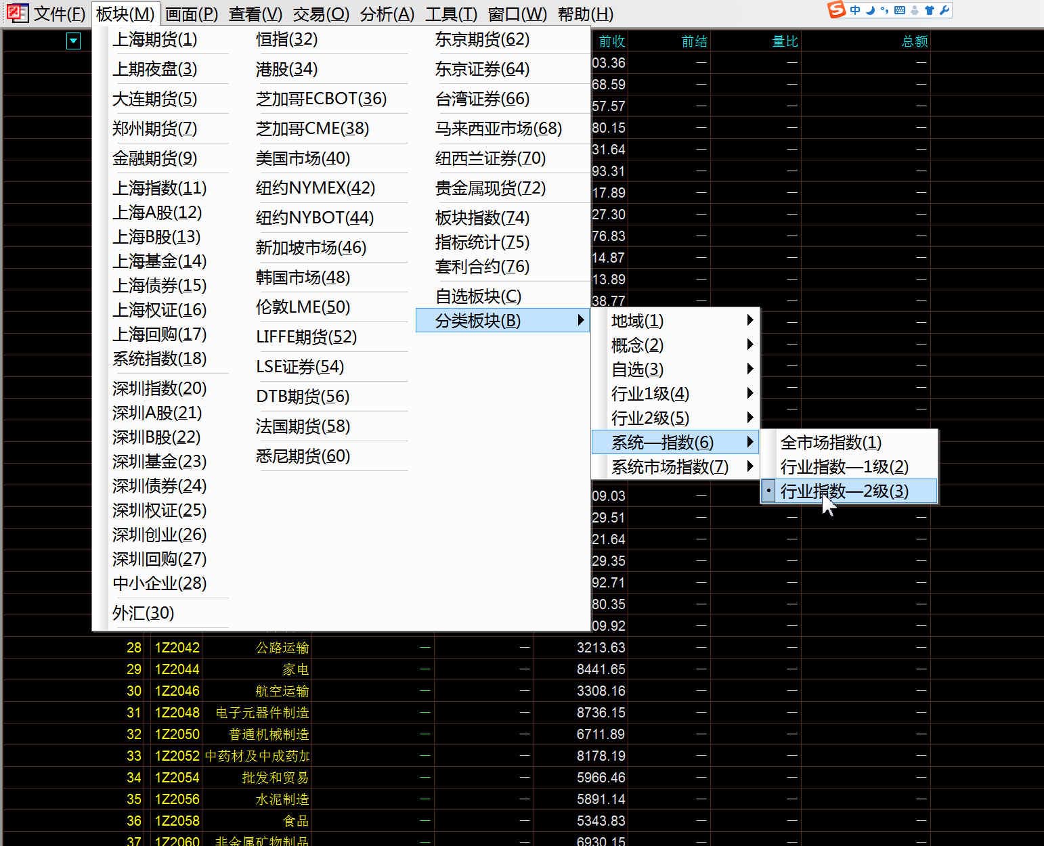Click the 总额 column header
Screen dimensions: 1044x846
(x=914, y=41)
